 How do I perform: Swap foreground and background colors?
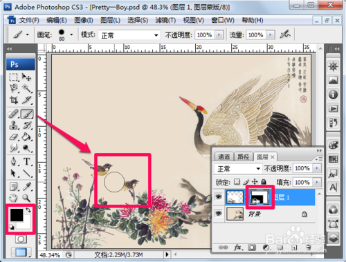pos(28,210)
